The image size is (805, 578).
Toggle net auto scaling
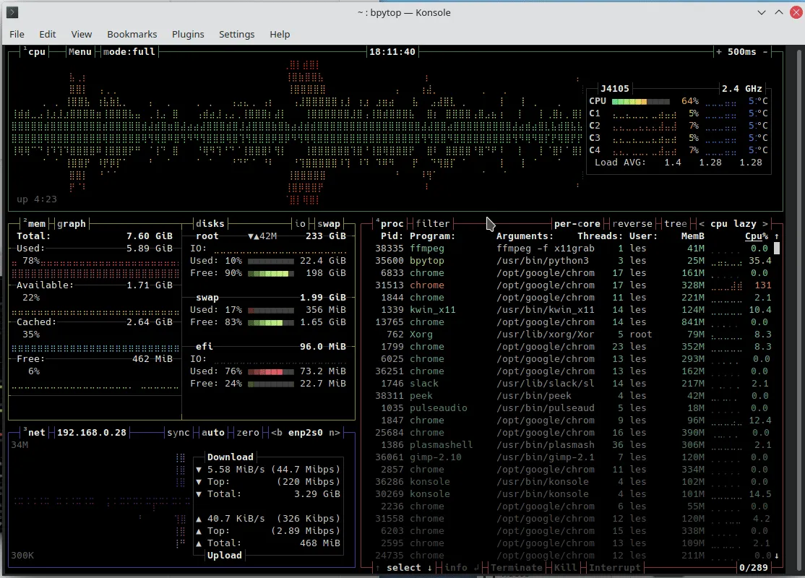tap(213, 432)
